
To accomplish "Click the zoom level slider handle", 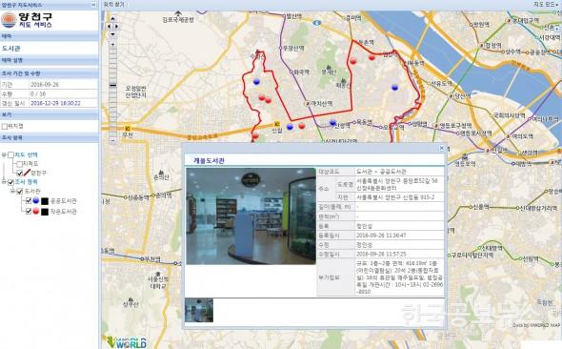I will click(x=113, y=86).
